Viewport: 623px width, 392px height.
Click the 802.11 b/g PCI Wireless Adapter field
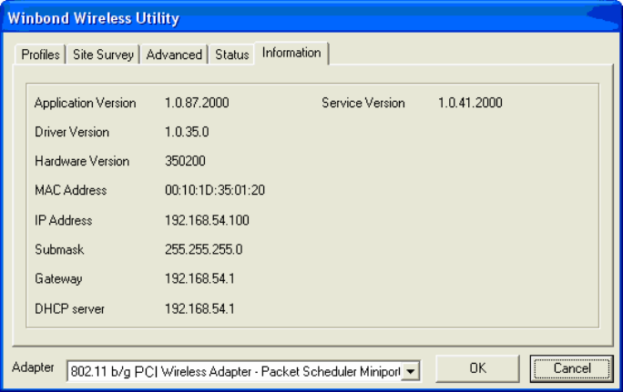click(x=243, y=371)
